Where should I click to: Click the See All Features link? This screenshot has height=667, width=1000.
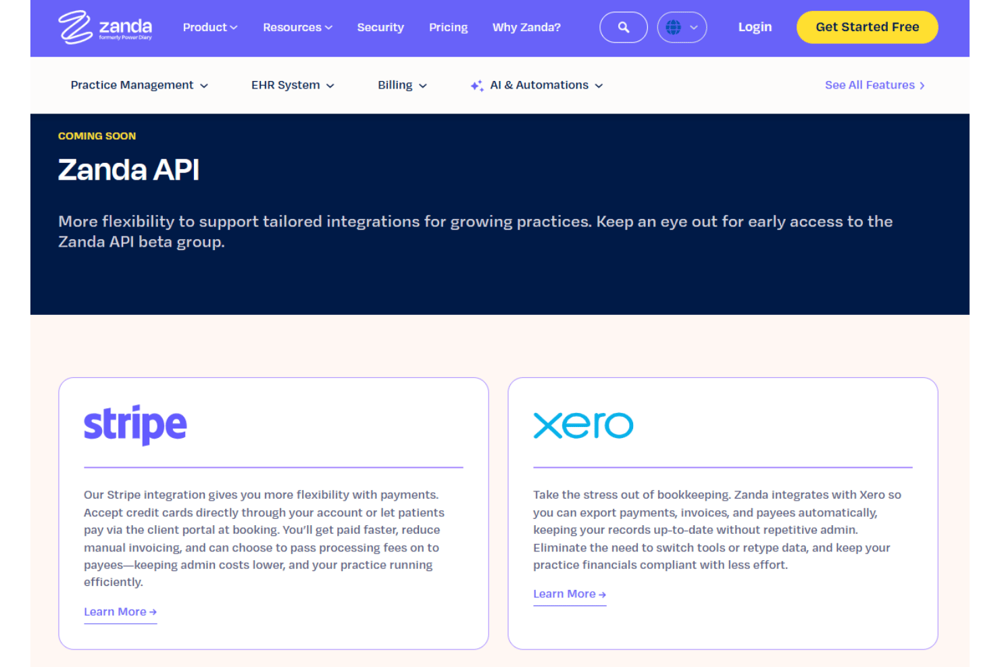click(874, 85)
